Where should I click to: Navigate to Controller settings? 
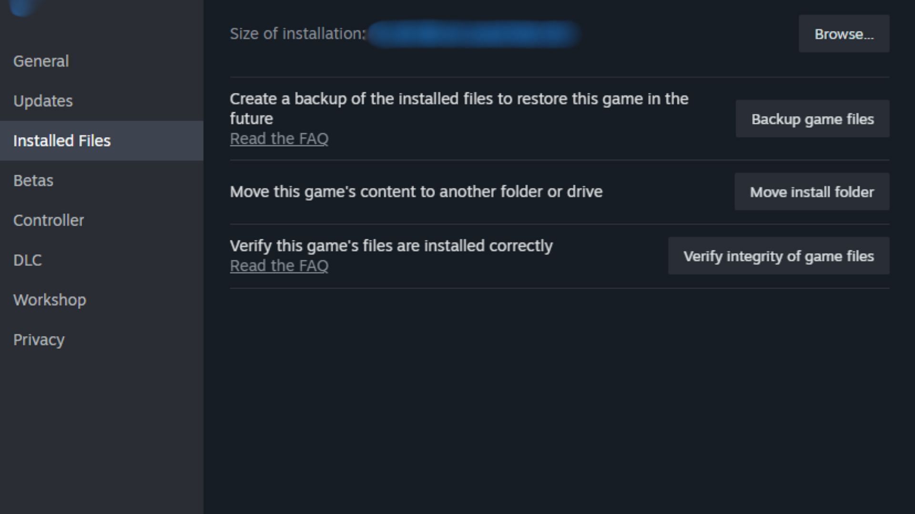pyautogui.click(x=49, y=220)
